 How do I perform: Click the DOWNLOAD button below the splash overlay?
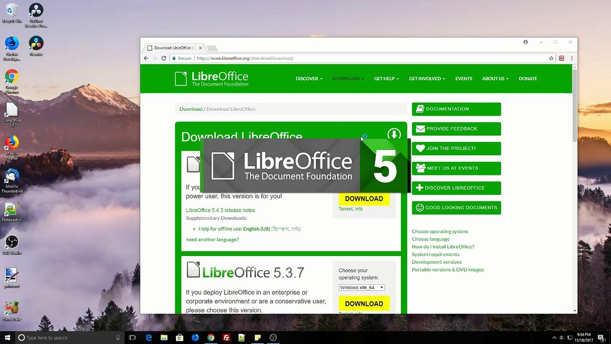pos(364,198)
